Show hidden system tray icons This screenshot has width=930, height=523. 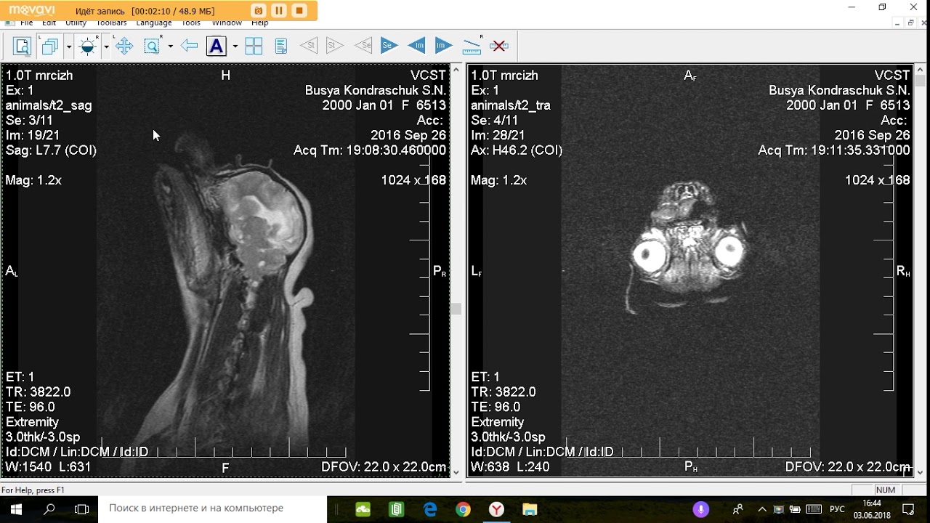(x=761, y=509)
